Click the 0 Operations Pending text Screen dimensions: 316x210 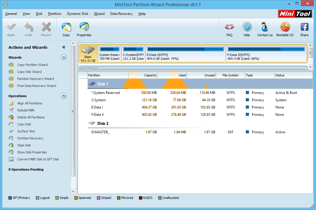click(26, 169)
